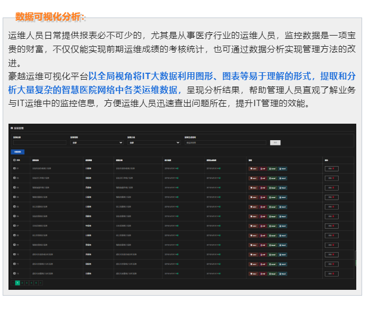Click the gray search button
This screenshot has height=310, width=369.
point(274,142)
